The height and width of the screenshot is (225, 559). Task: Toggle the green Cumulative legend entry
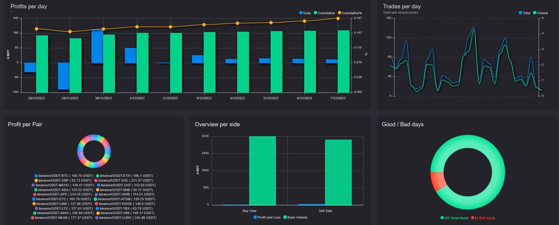coord(324,13)
